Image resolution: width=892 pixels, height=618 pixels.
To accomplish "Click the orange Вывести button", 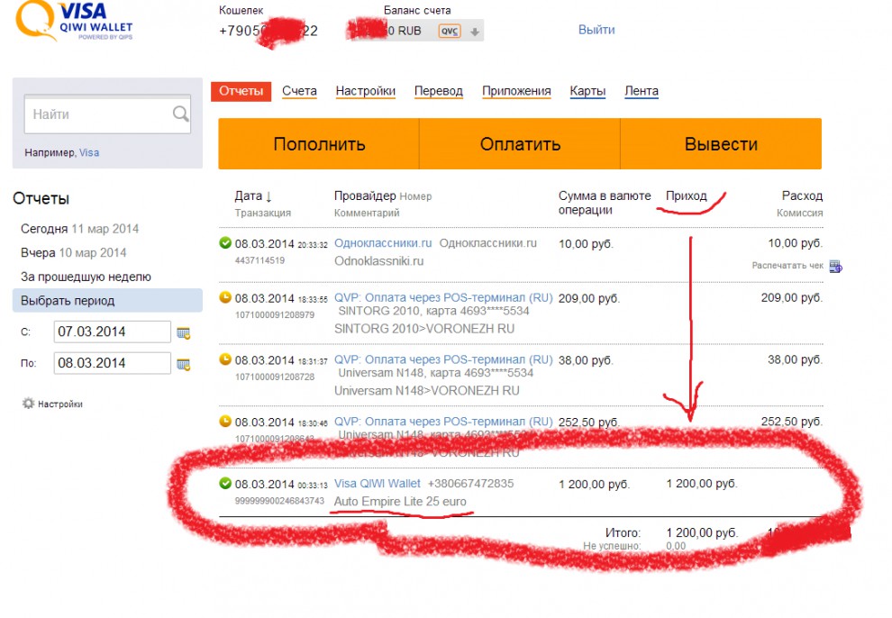I will point(722,144).
